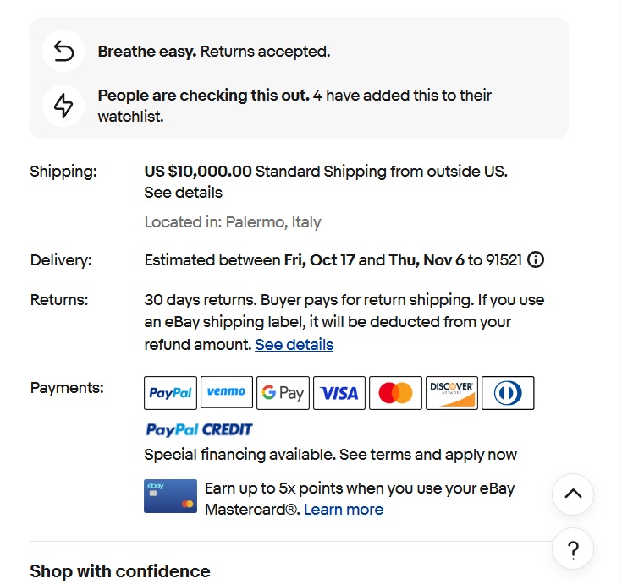Select the Google Pay icon
The width and height of the screenshot is (622, 584).
[283, 393]
